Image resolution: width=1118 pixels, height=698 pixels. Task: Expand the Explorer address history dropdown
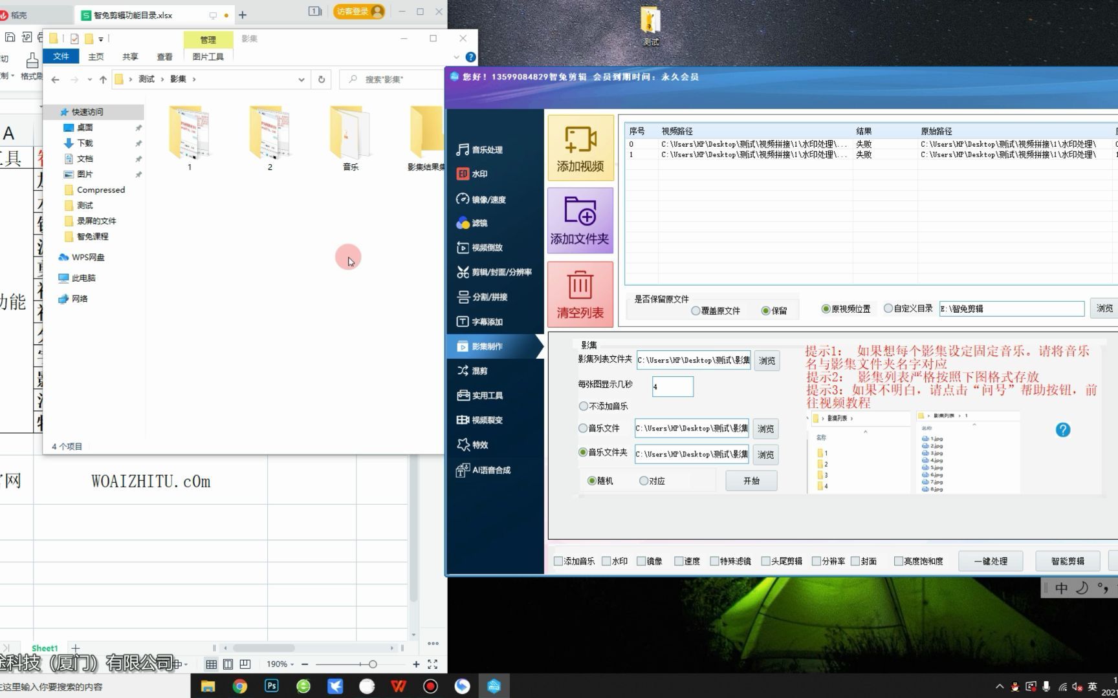[301, 79]
